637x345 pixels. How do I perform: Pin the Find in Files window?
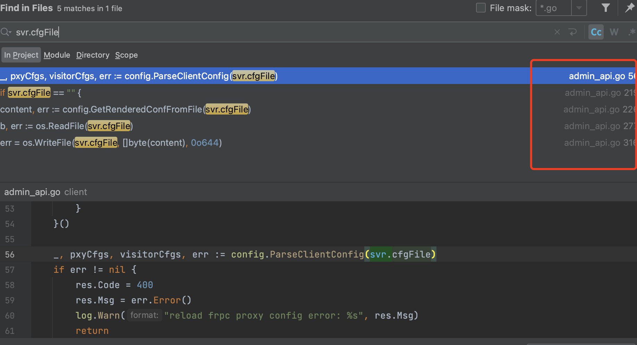click(x=629, y=8)
